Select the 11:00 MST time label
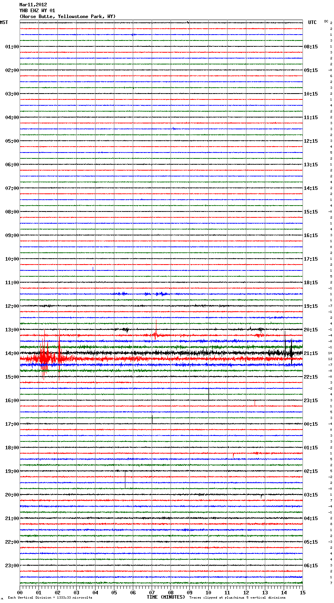The image size is (334, 603). pyautogui.click(x=12, y=283)
